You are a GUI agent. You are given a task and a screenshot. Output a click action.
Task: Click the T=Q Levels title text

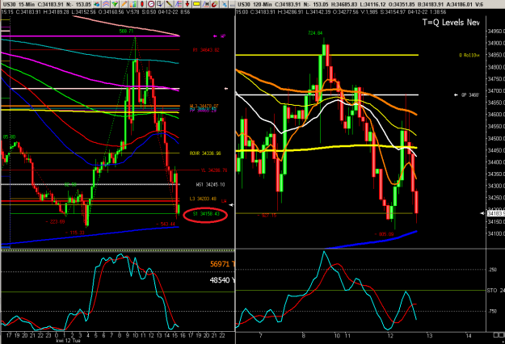[451, 22]
